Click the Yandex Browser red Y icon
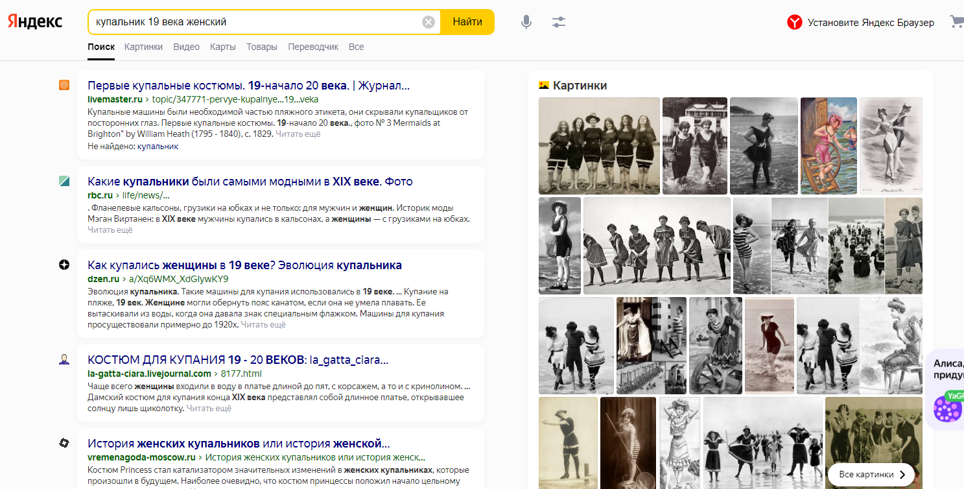Image resolution: width=964 pixels, height=489 pixels. pos(794,23)
